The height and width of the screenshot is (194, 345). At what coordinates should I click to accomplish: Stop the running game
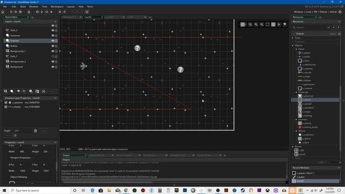coord(47,12)
